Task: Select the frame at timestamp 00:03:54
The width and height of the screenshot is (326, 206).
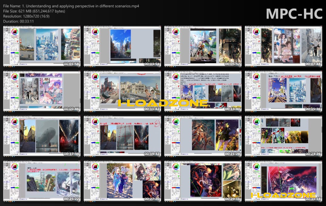Action: pyautogui.click(x=122, y=46)
